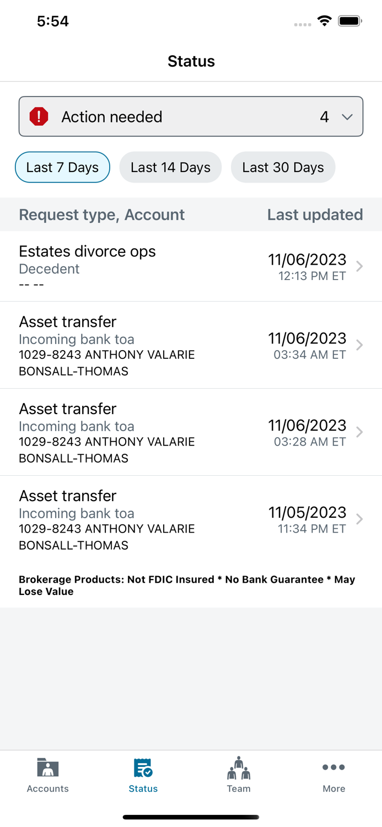Screen dimensions: 382x827
Task: Open the Action needed dropdown
Action: (x=347, y=117)
